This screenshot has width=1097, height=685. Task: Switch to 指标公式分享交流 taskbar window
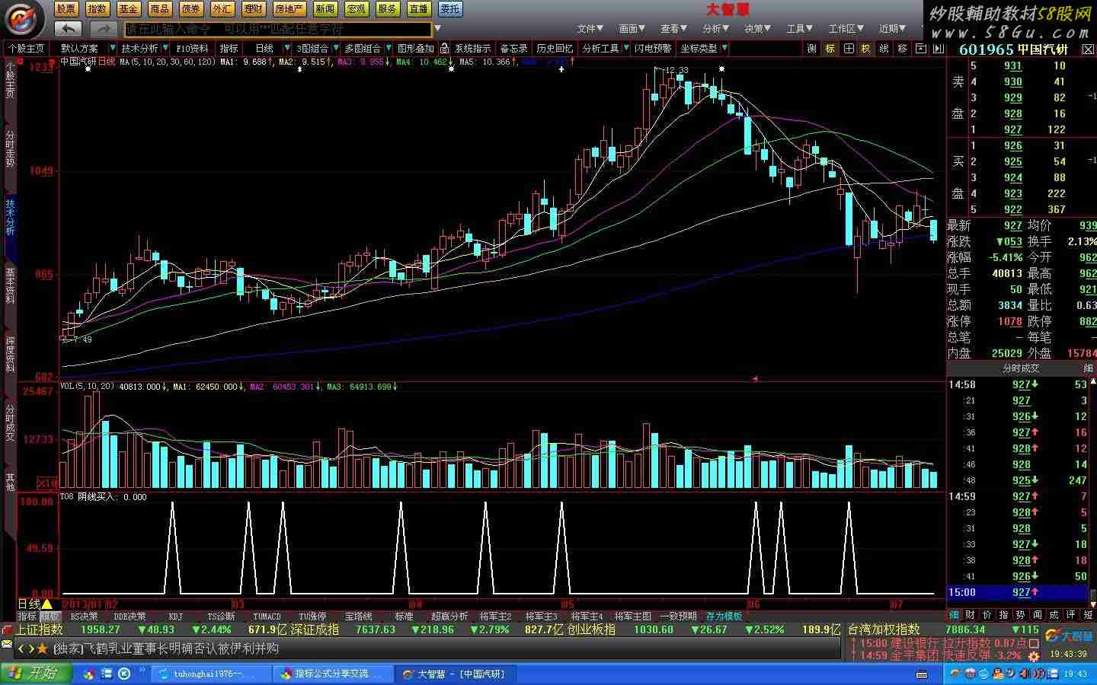pyautogui.click(x=334, y=674)
